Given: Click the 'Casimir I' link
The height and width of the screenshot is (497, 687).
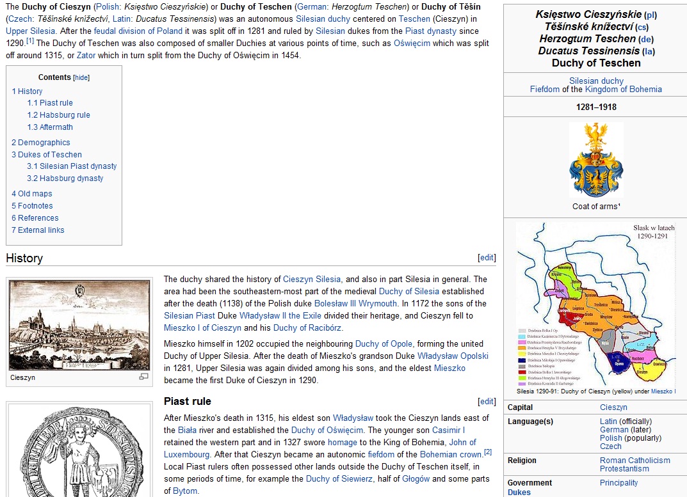Looking at the screenshot, I should (x=449, y=430).
